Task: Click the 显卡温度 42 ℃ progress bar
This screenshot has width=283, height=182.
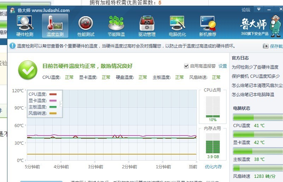Action: [258, 134]
